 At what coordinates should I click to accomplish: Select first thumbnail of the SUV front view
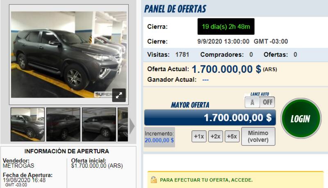coord(27,124)
